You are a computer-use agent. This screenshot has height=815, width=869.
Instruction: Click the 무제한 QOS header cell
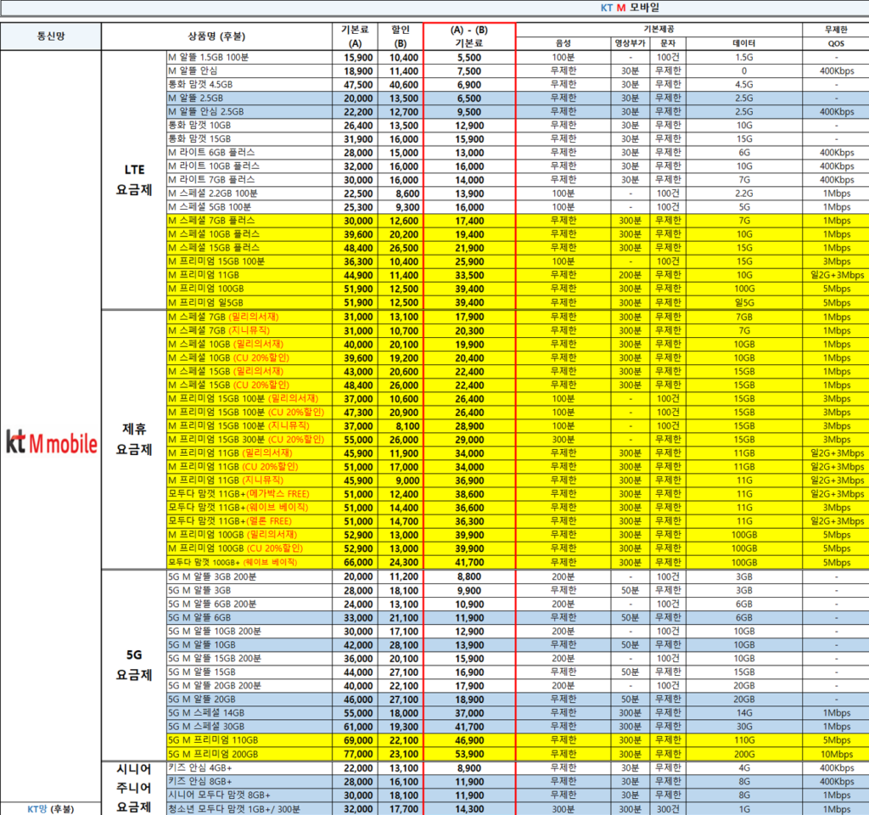(x=835, y=37)
